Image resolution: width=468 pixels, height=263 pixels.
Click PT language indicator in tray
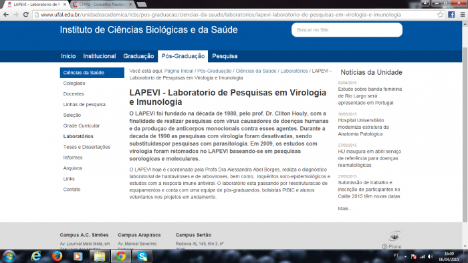(x=396, y=256)
